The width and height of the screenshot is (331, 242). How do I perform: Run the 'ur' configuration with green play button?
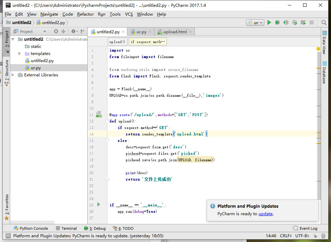point(269,22)
